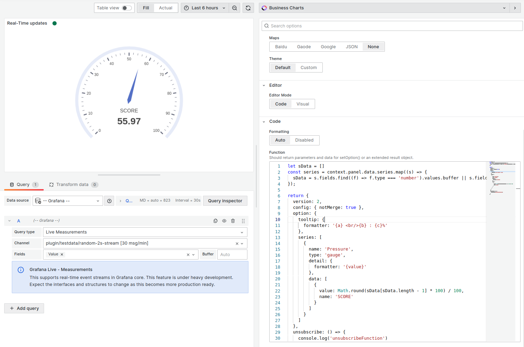Collapse the query A row

[x=9, y=221]
